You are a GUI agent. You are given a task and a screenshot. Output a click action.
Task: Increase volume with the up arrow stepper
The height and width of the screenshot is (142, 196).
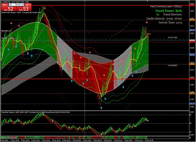tap(23, 5)
